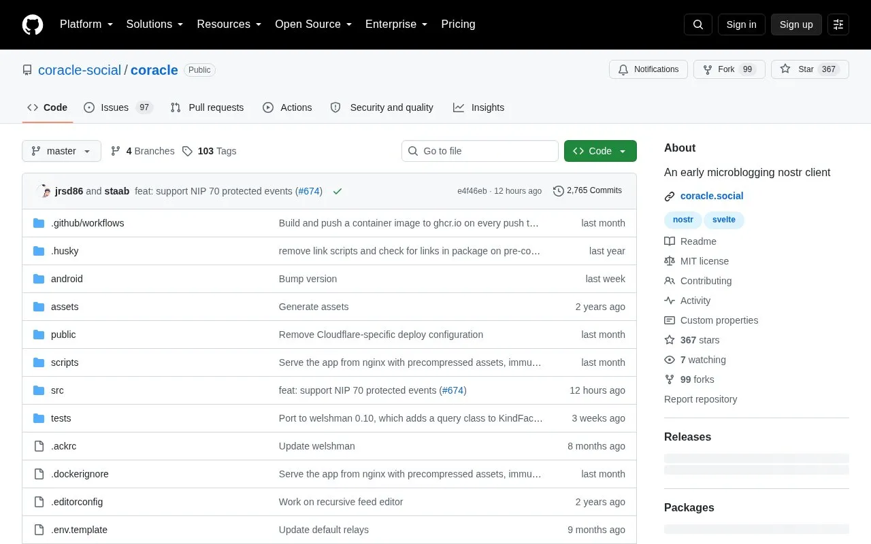This screenshot has width=871, height=544.
Task: Click the Sign in button
Action: [x=741, y=24]
